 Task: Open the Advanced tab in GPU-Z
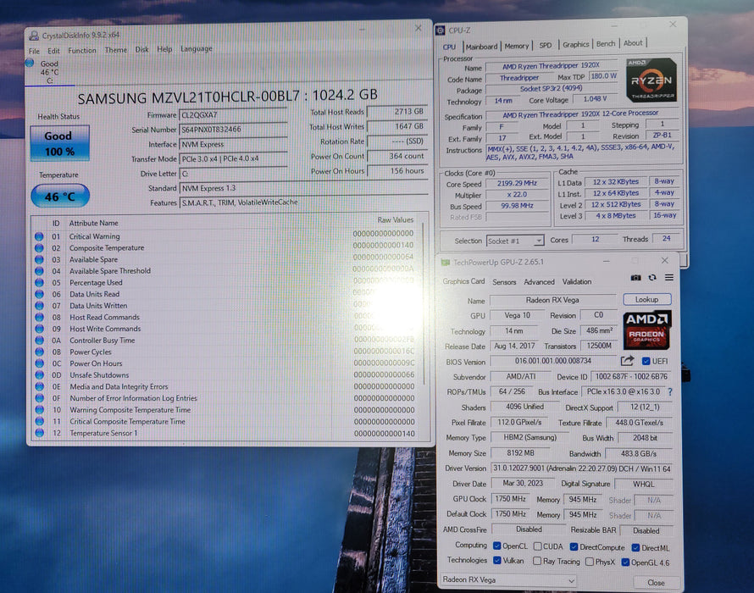pos(539,282)
